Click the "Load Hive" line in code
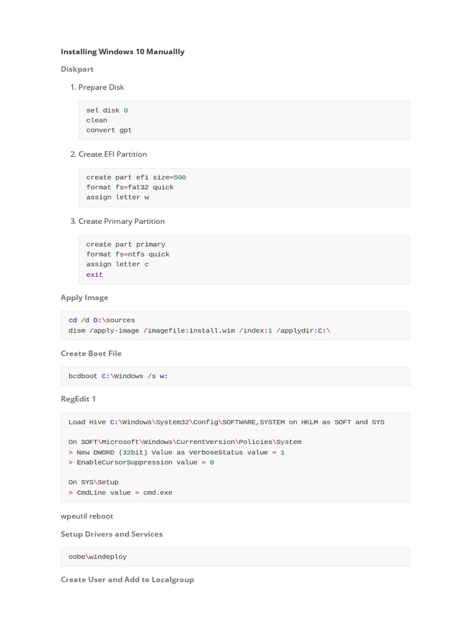 point(226,422)
